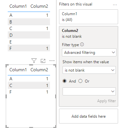Viewport: 120px width, 128px height.
Task: Open focus mode for the lower table visual
Action: click(43, 61)
